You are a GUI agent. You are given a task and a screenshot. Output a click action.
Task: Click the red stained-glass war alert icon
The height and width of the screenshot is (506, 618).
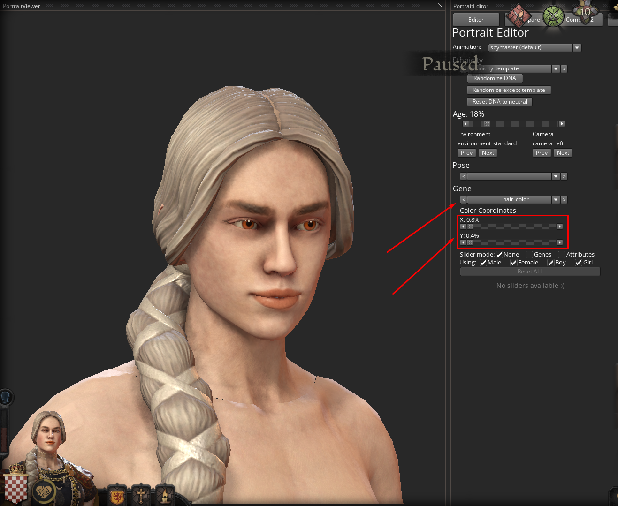pyautogui.click(x=518, y=15)
